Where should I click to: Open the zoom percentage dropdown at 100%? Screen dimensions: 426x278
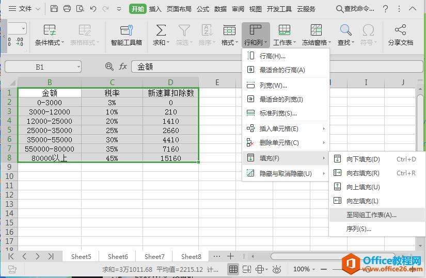(x=314, y=269)
